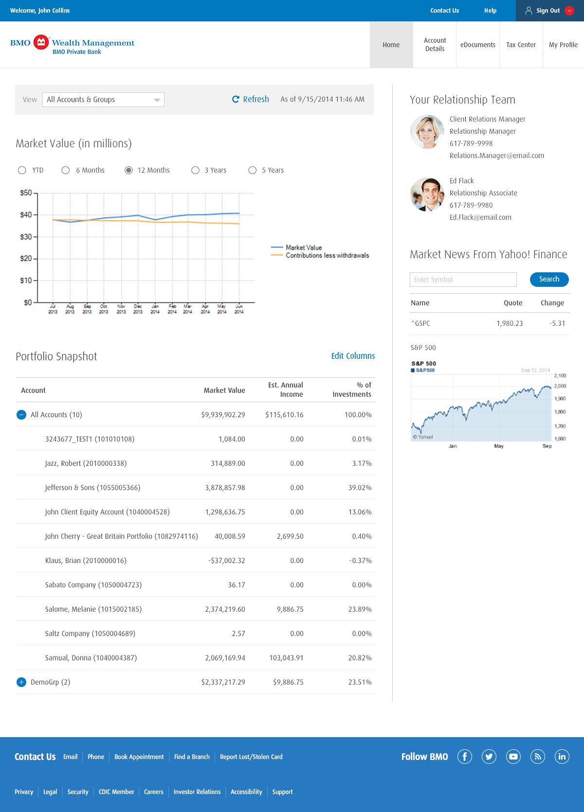Click the user profile icon beside Sign Out
This screenshot has width=584, height=812.
pos(529,10)
